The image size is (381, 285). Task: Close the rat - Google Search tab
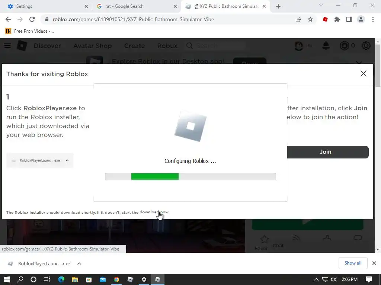[175, 6]
